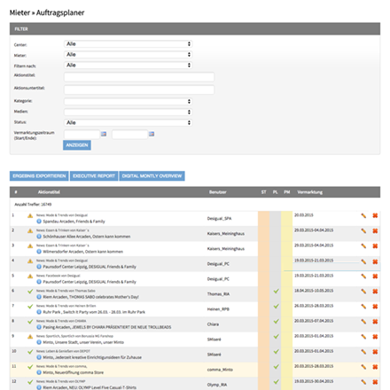Click 'Riem Arcaden, NEU: OLYMP Level Five' title

(90, 387)
